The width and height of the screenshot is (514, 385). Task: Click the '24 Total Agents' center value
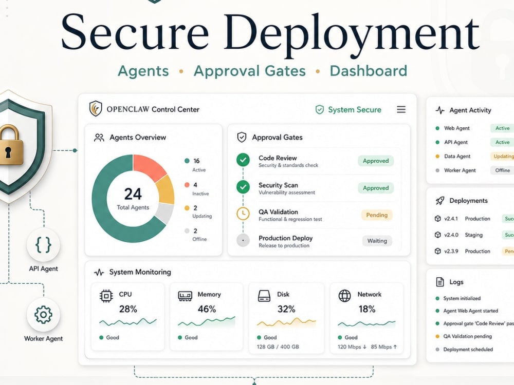click(133, 198)
